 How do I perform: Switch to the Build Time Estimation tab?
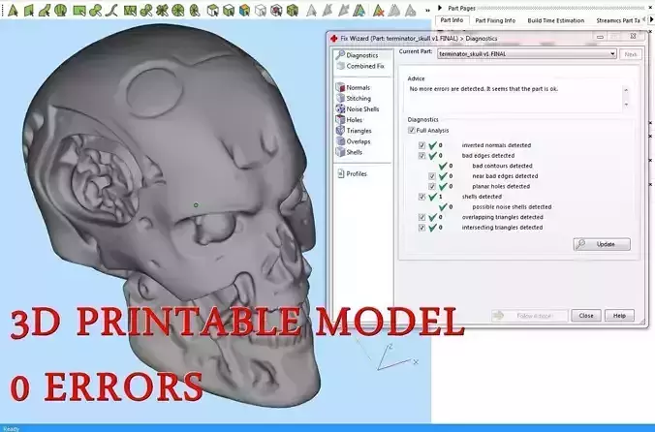pos(555,20)
